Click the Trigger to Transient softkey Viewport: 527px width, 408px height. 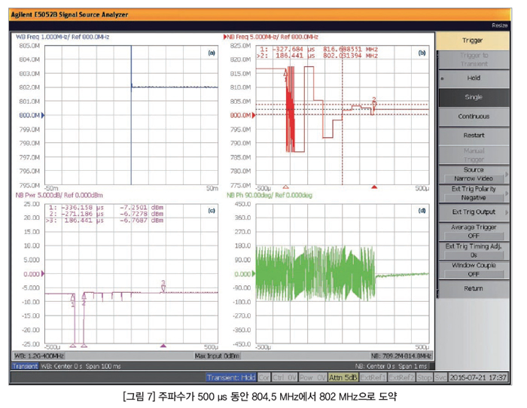point(474,59)
